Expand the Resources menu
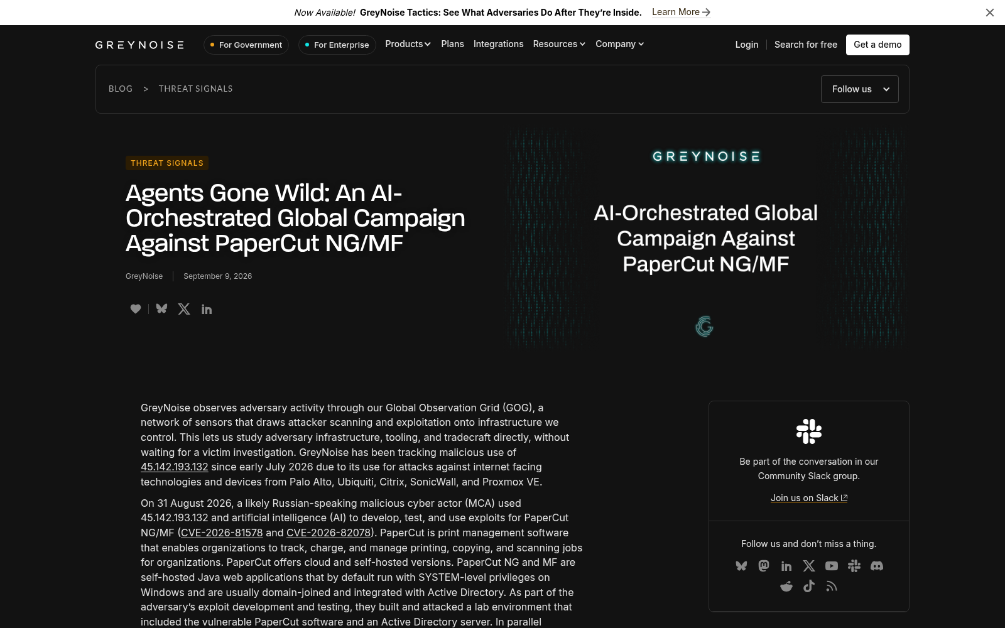Viewport: 1005px width, 628px height. point(559,44)
